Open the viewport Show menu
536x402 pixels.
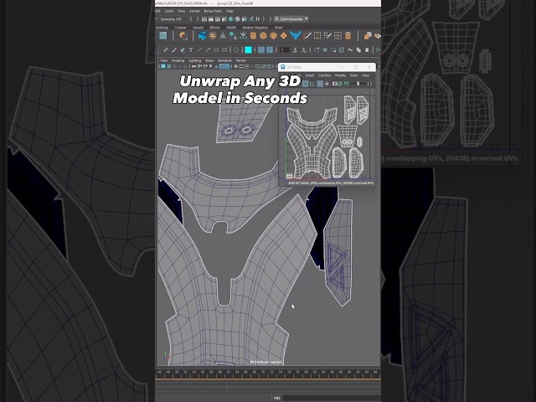pyautogui.click(x=209, y=60)
